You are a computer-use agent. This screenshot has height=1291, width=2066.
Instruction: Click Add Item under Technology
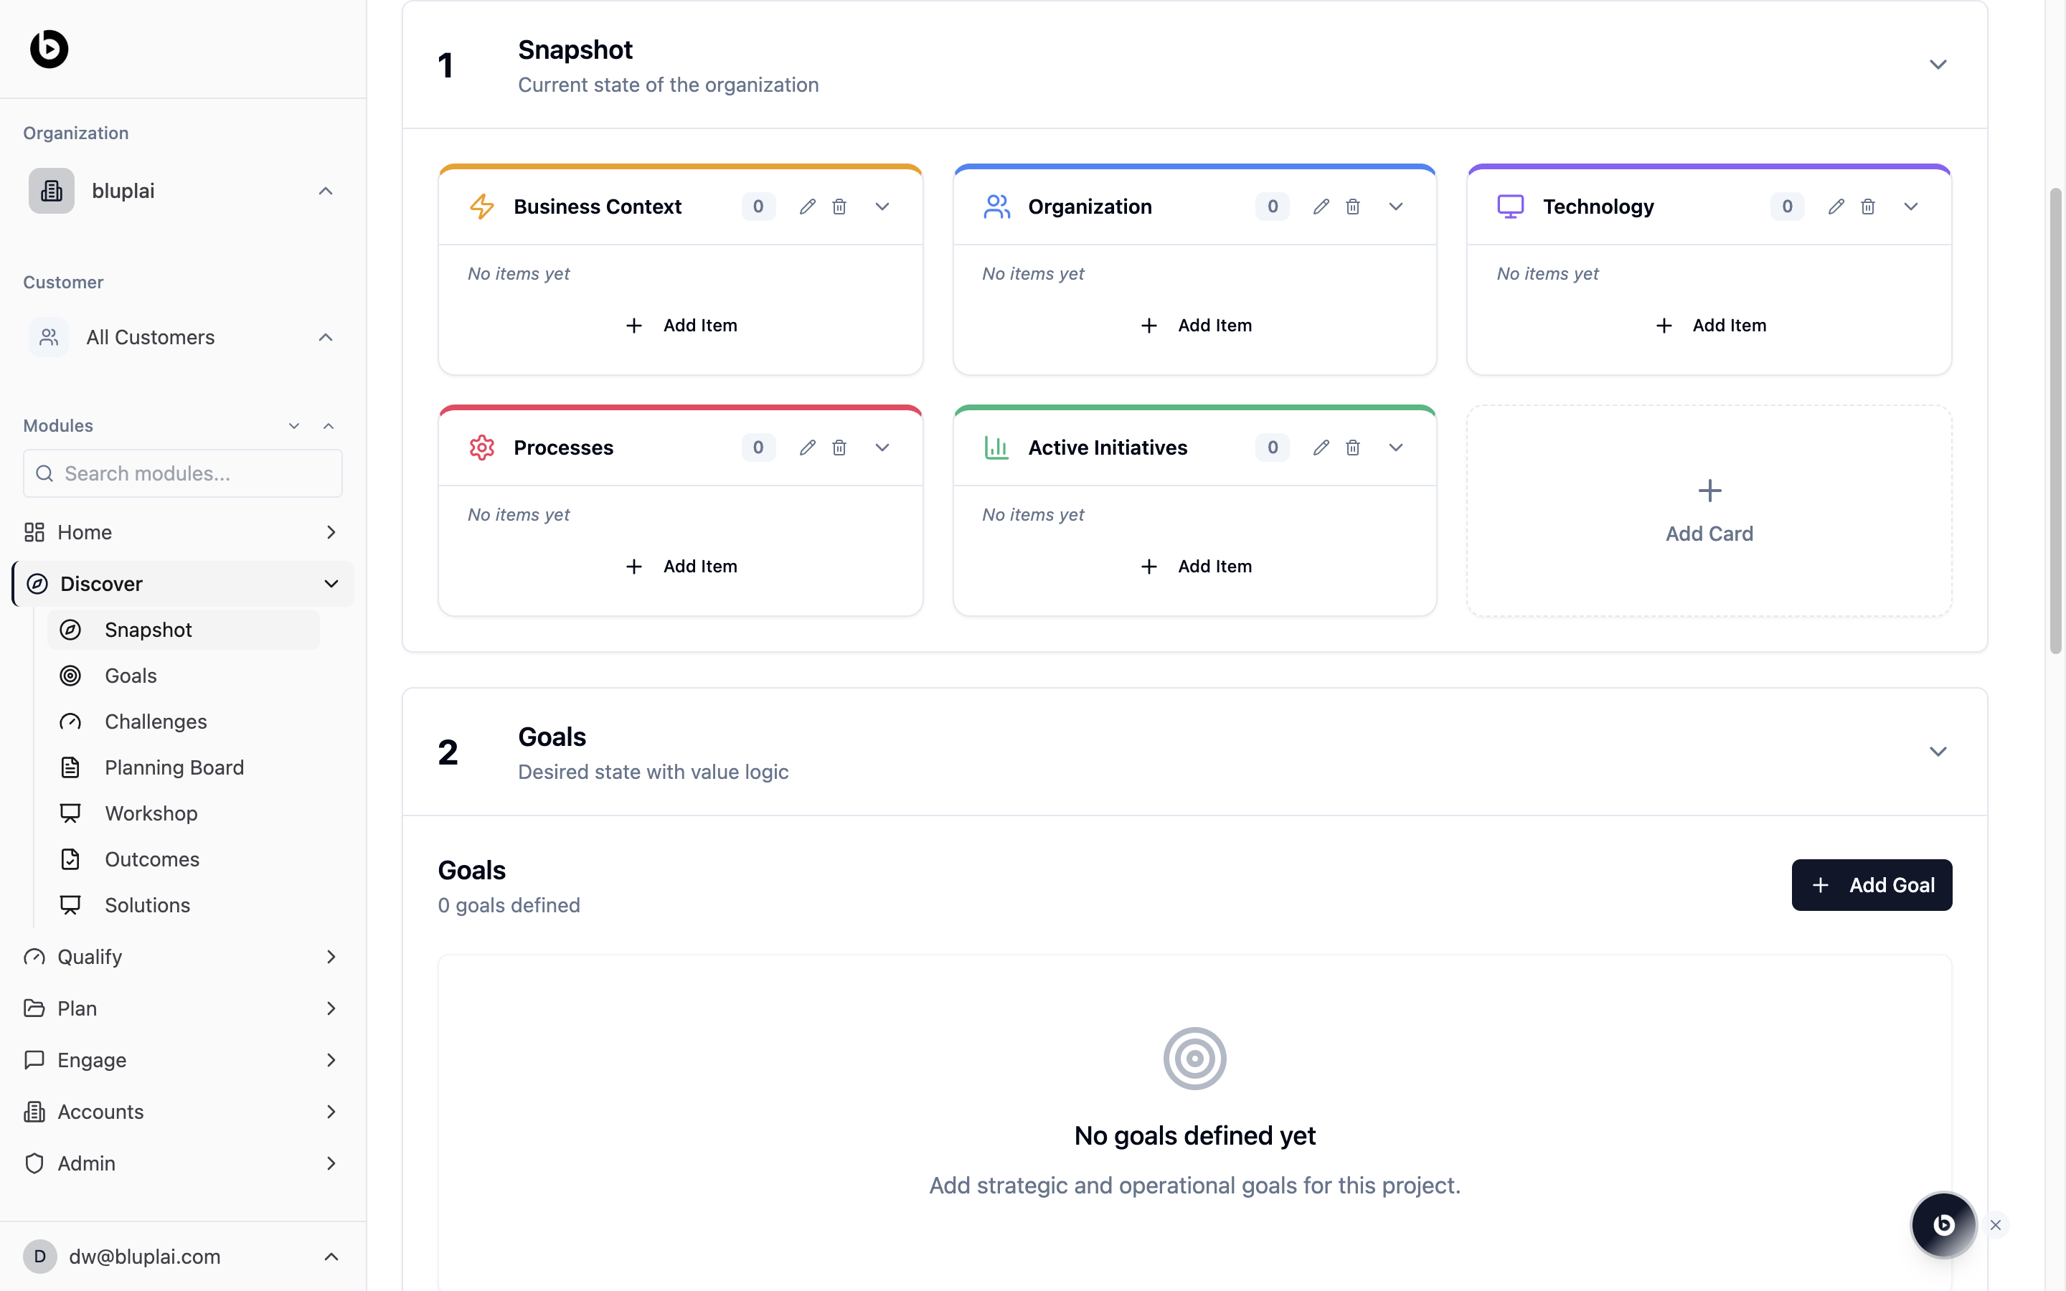click(1710, 326)
